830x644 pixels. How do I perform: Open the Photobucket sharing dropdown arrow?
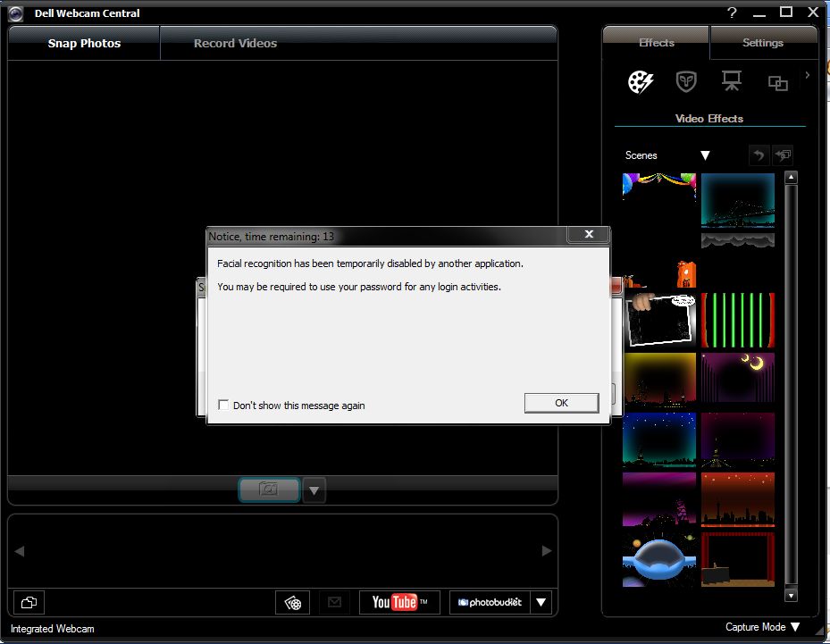pyautogui.click(x=541, y=602)
